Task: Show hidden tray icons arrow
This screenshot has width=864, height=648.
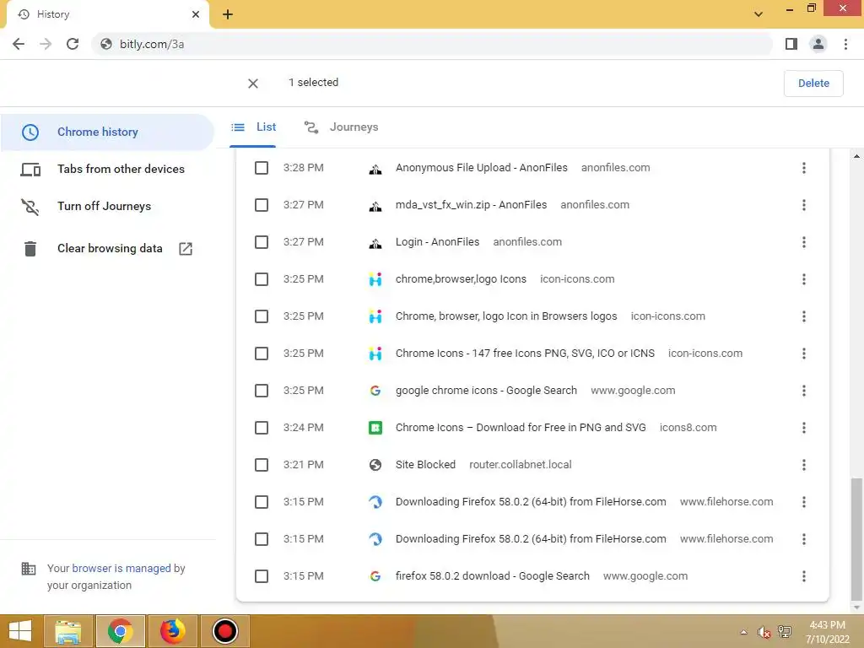Action: 744,632
